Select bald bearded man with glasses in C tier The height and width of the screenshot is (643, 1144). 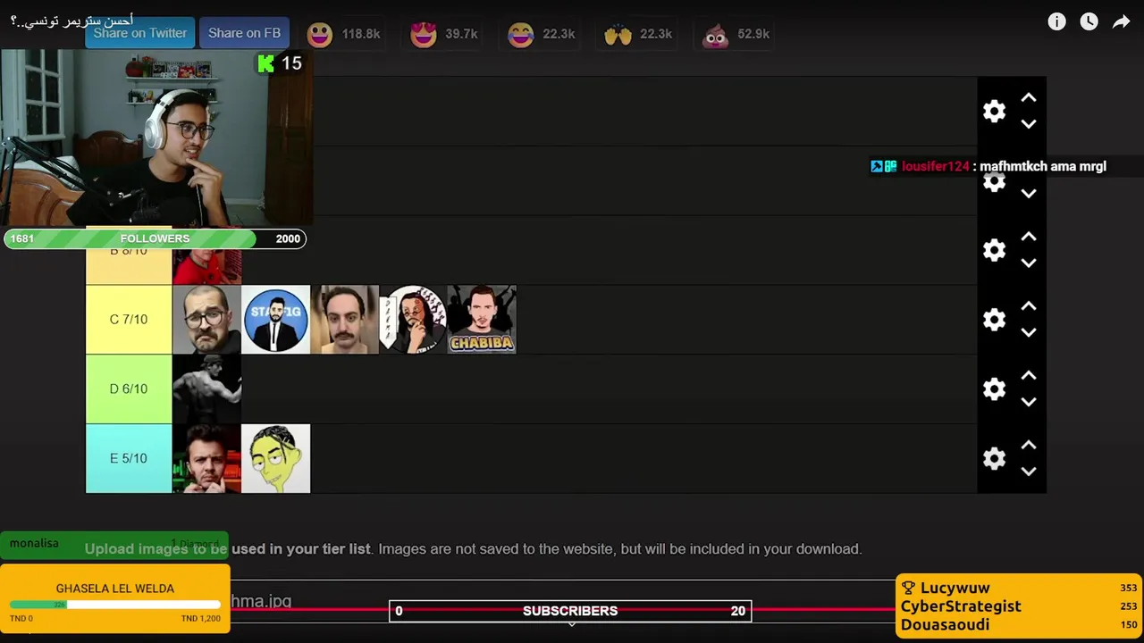(206, 320)
